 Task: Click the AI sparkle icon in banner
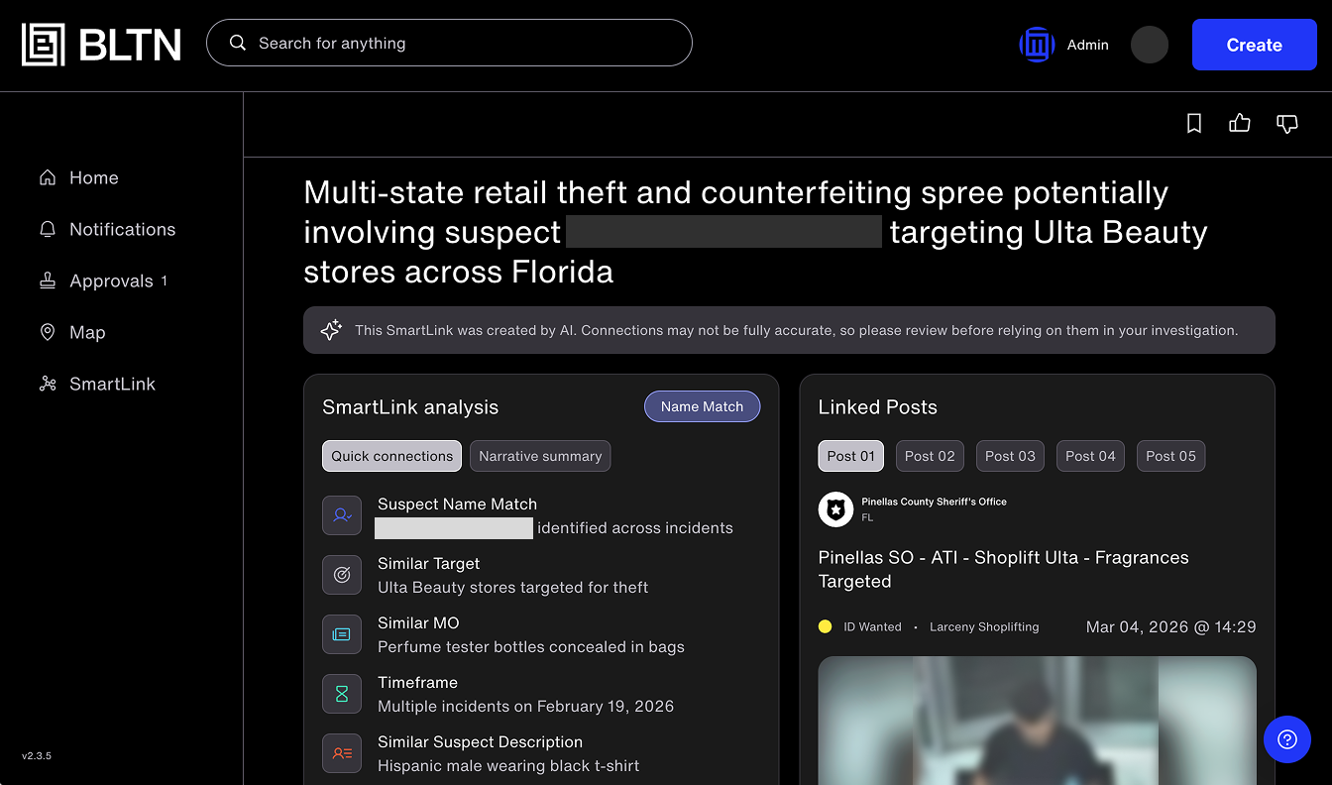coord(331,330)
